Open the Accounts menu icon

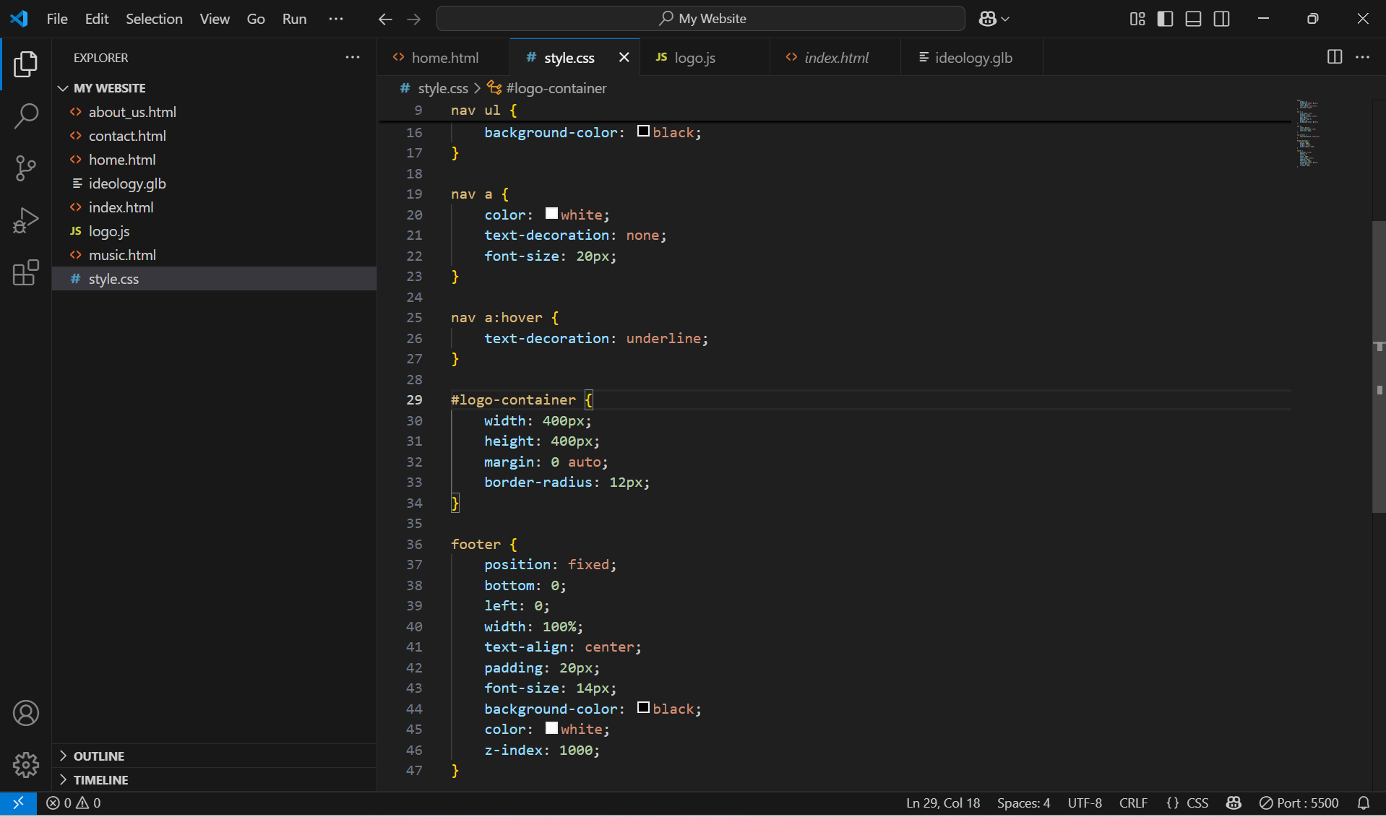[x=25, y=713]
